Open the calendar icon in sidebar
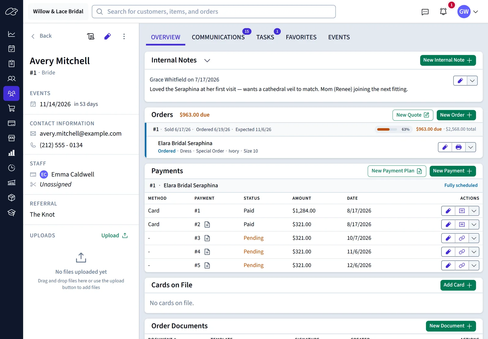 (x=12, y=49)
